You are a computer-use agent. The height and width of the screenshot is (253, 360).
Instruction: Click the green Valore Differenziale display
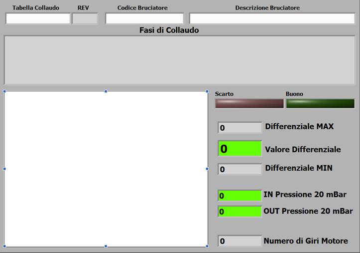(240, 149)
